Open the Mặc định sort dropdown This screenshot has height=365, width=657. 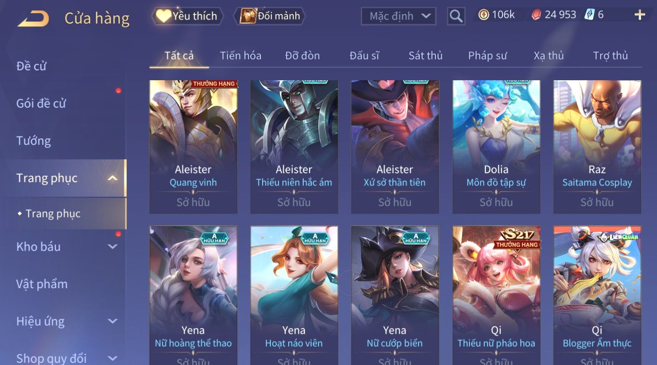pyautogui.click(x=398, y=16)
